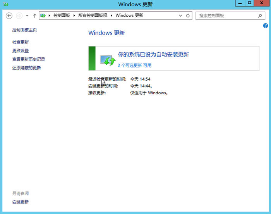
Task: Click the blue help question mark icon
Action: (266, 26)
